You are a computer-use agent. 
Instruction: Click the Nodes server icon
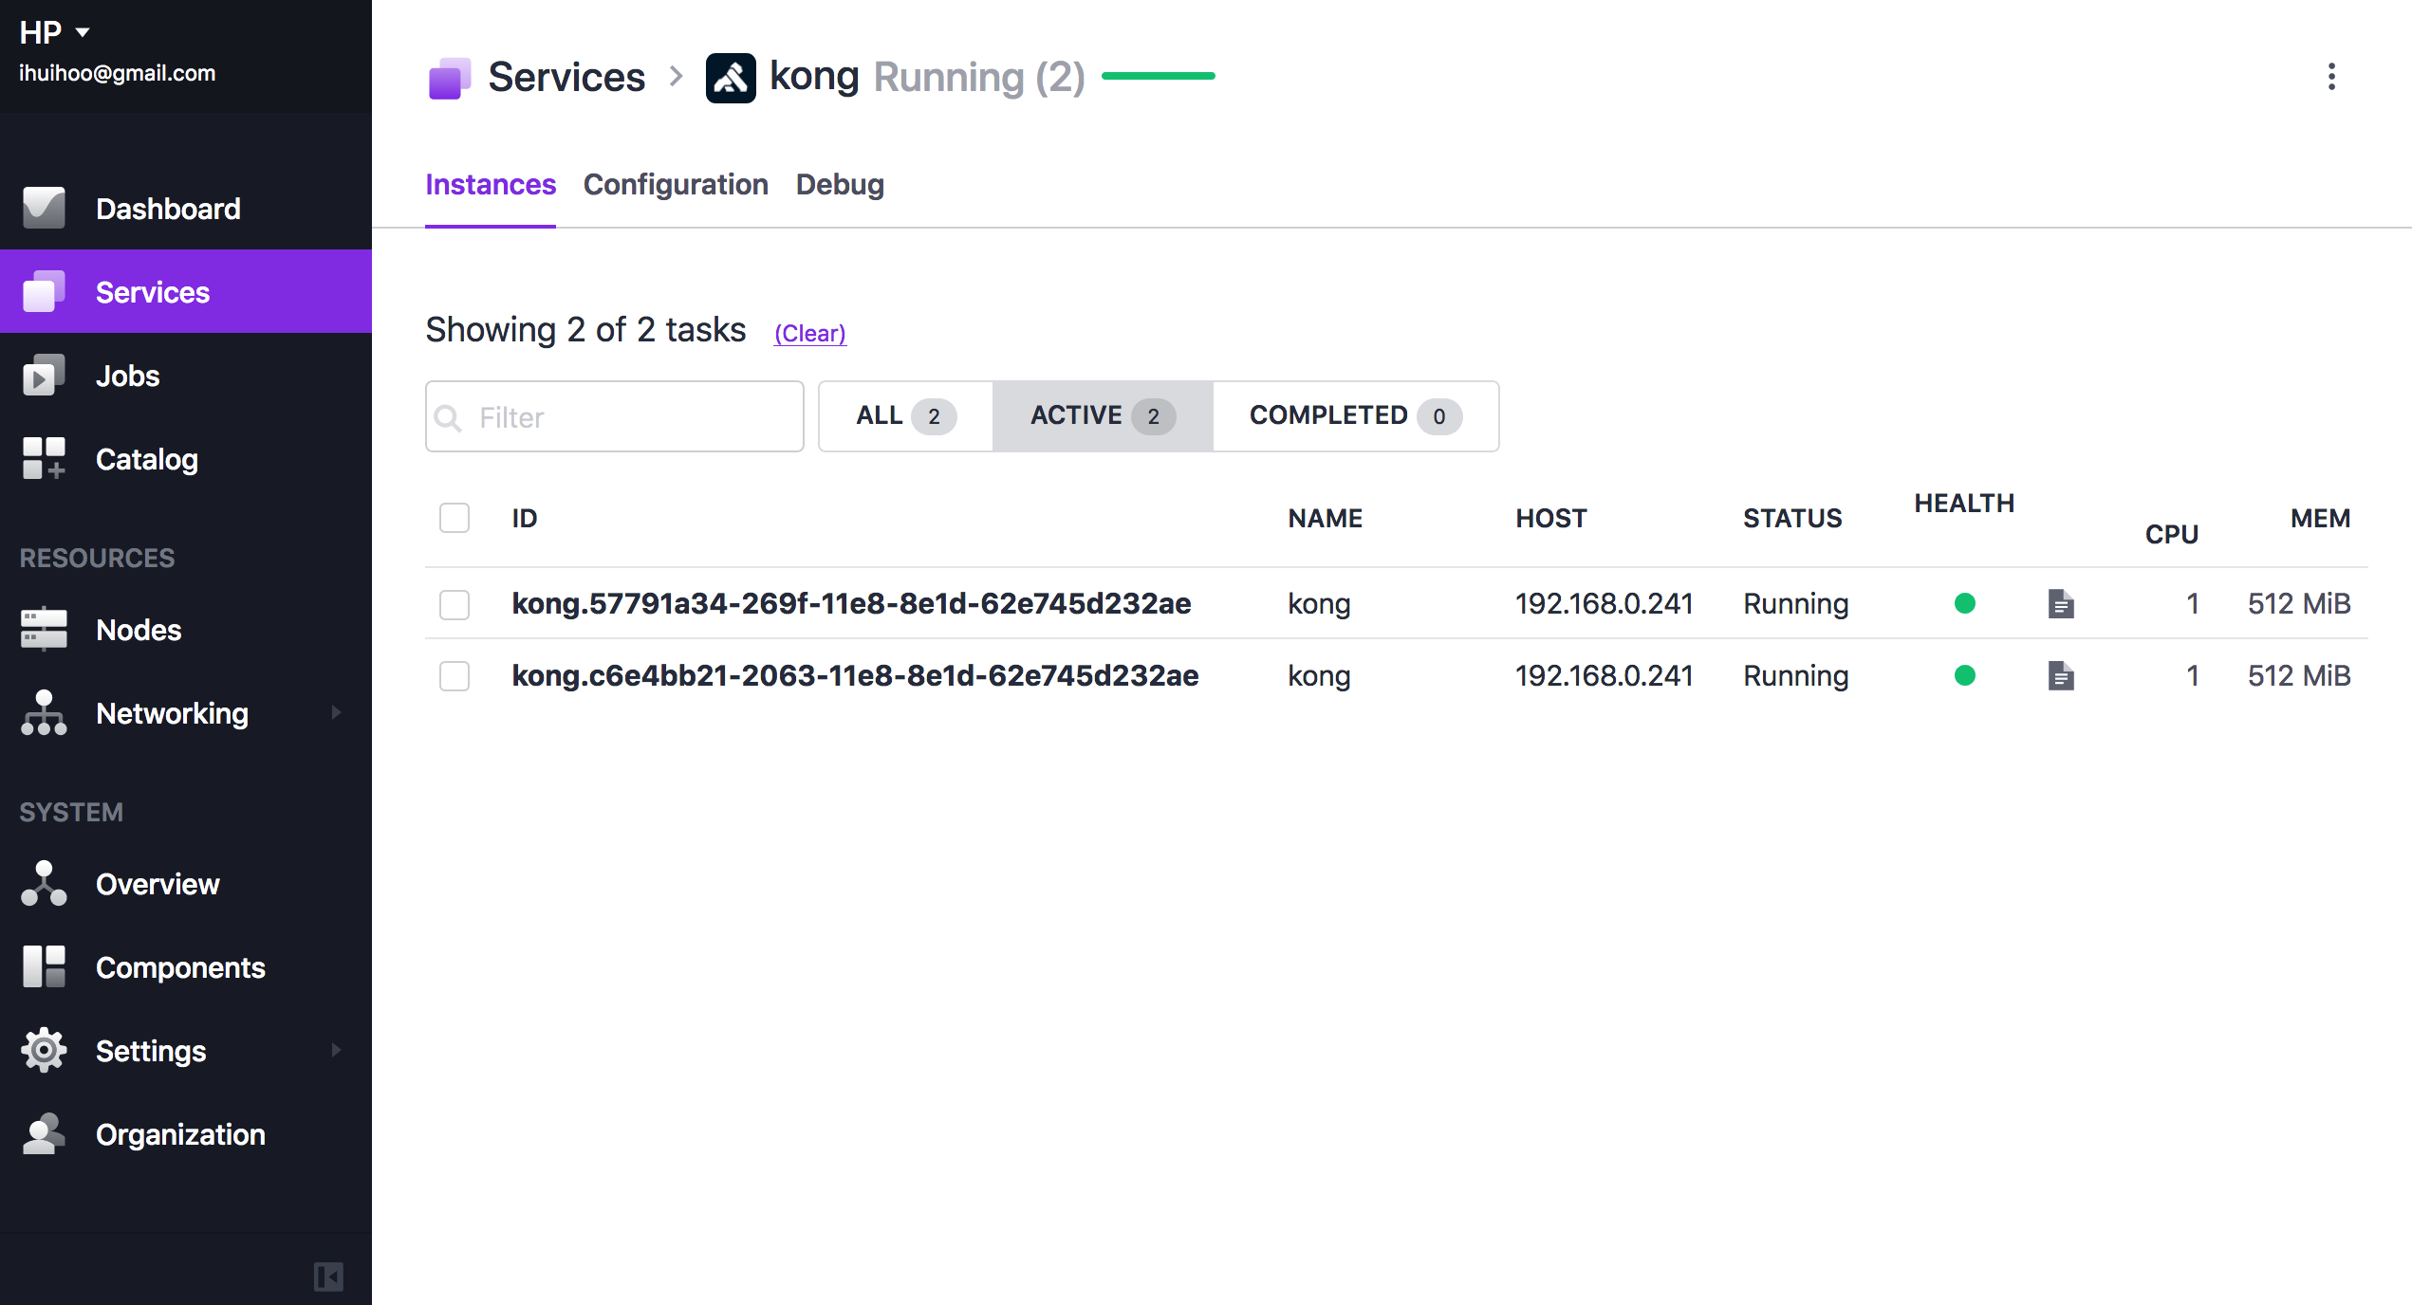(x=44, y=630)
